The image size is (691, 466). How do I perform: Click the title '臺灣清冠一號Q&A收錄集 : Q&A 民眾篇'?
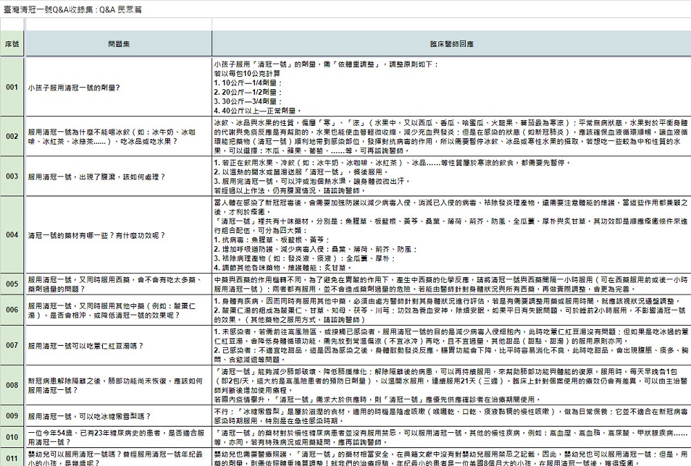coord(73,10)
